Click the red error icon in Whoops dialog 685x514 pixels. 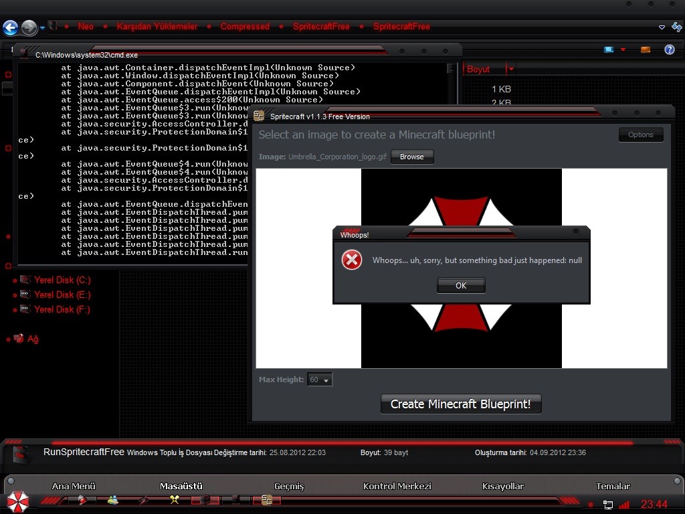352,260
